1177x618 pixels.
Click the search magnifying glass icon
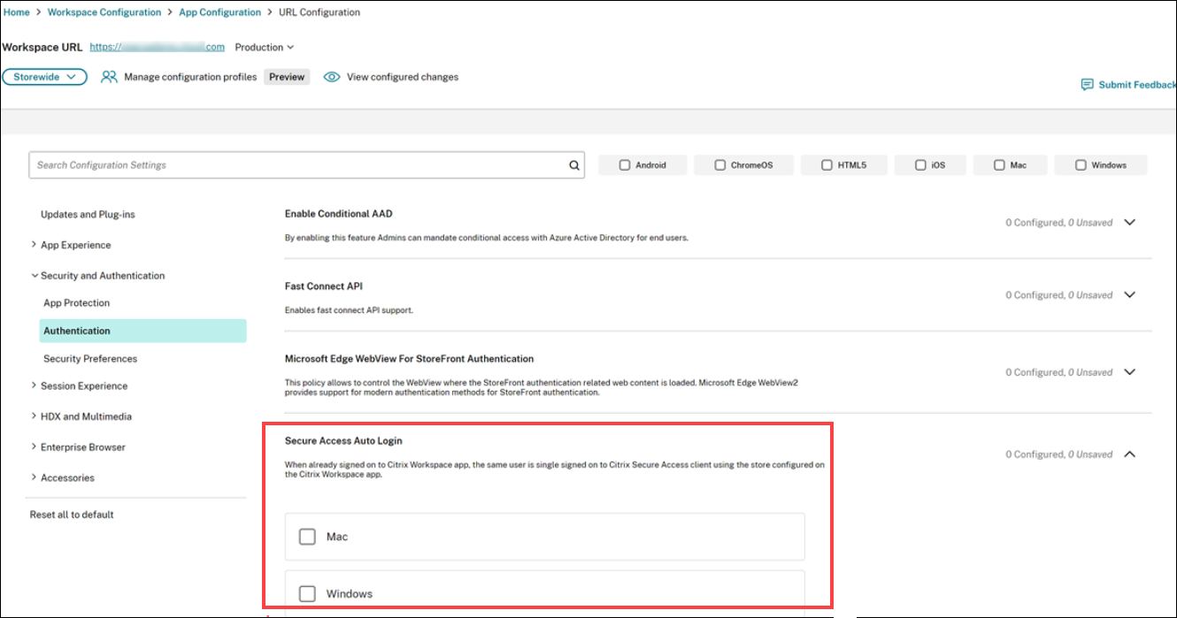pos(573,165)
